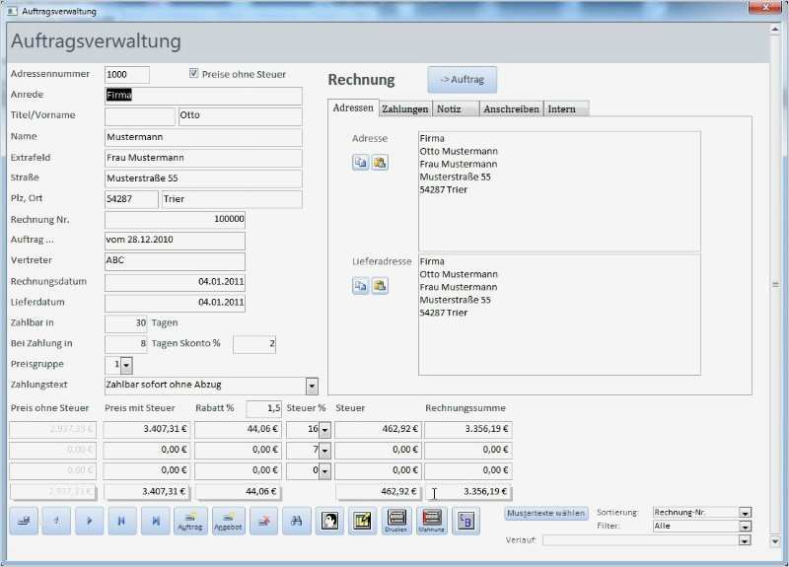Click the Vorname field showing Otto
The width and height of the screenshot is (789, 567).
click(240, 115)
